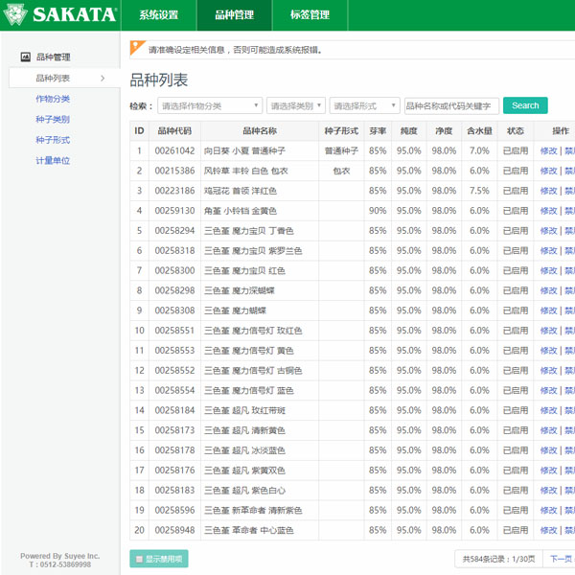Open 作物分类 in the sidebar
Viewport: 575px width, 575px height.
[x=53, y=99]
